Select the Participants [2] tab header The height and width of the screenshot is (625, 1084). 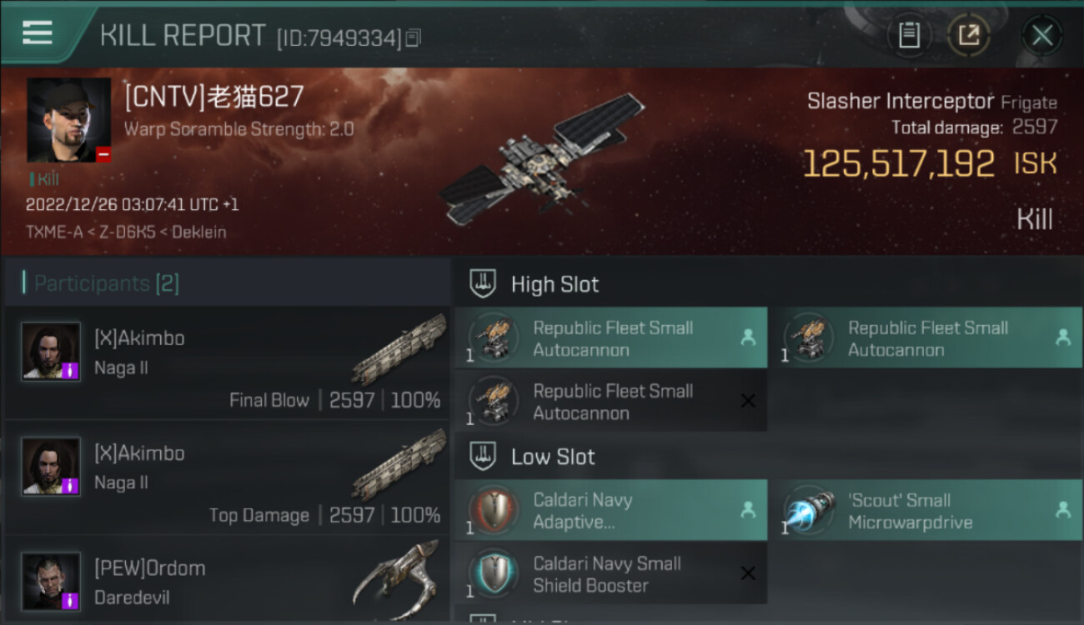(106, 283)
